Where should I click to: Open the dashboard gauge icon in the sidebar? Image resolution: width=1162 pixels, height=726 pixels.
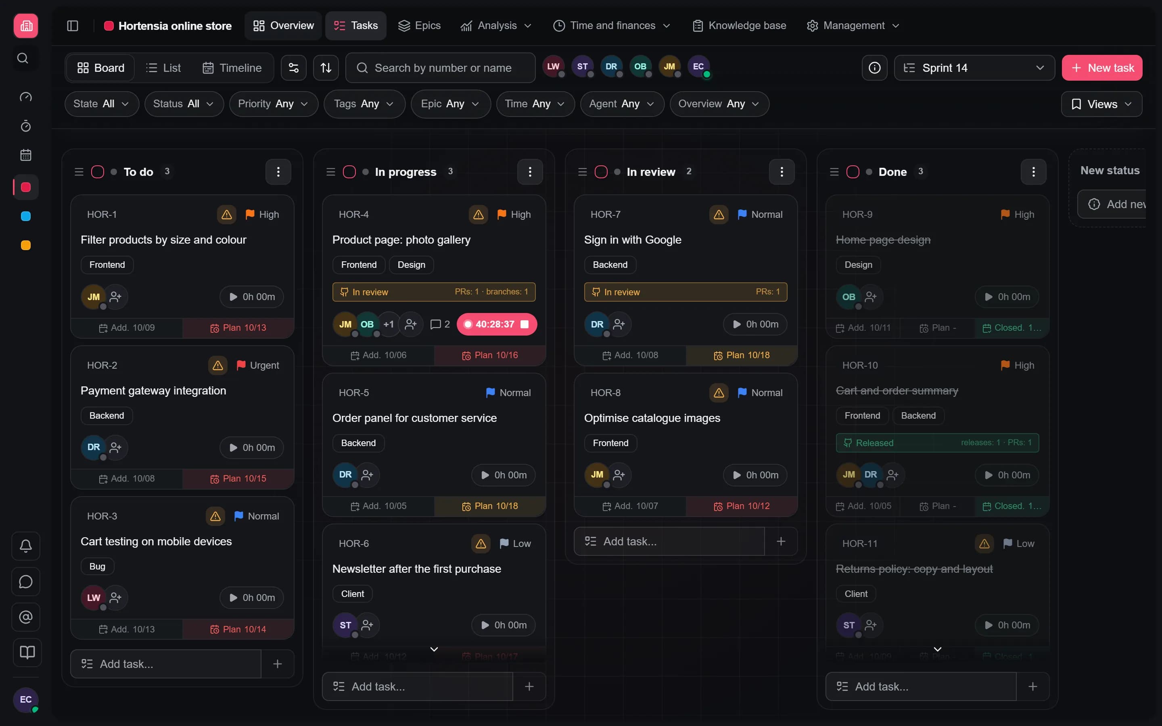pos(25,97)
